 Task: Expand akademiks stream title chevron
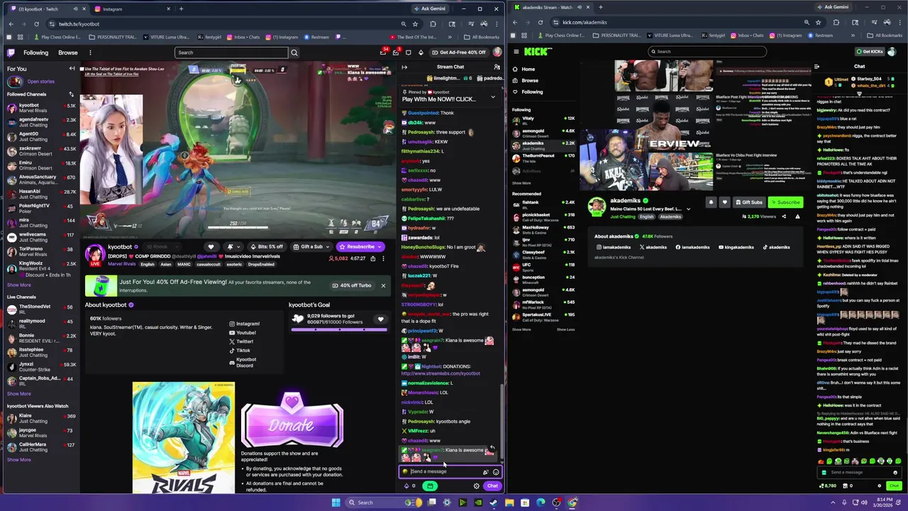[688, 209]
